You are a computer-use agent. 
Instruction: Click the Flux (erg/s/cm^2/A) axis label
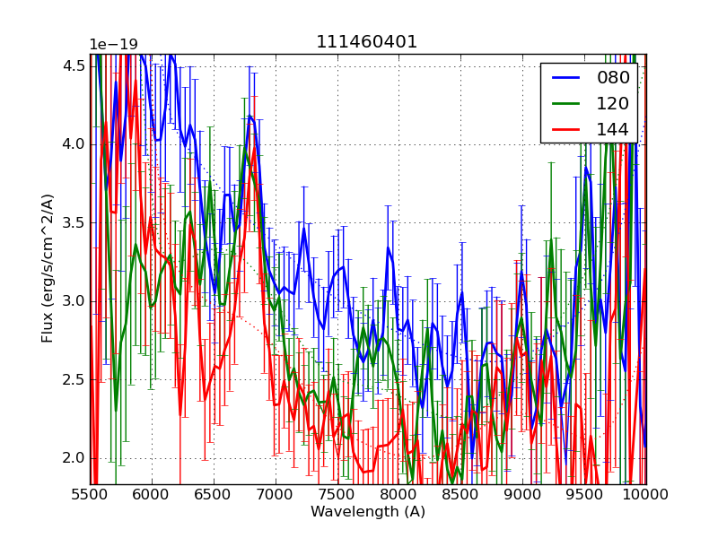pyautogui.click(x=48, y=267)
